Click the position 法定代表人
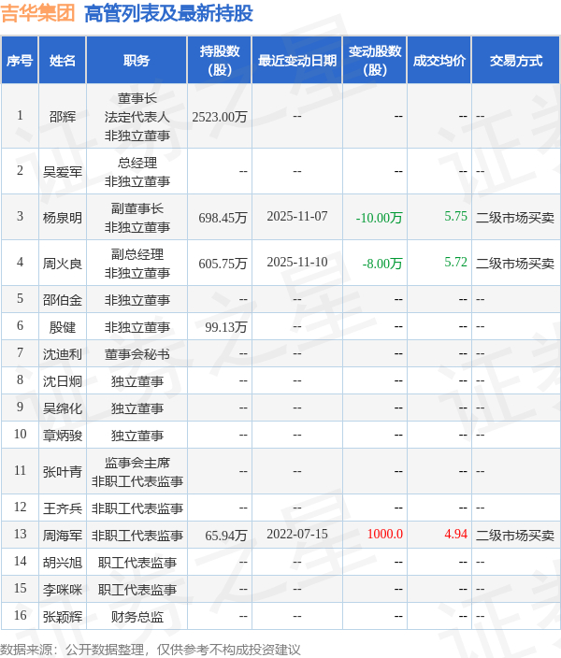The width and height of the screenshot is (561, 658). coord(137,117)
